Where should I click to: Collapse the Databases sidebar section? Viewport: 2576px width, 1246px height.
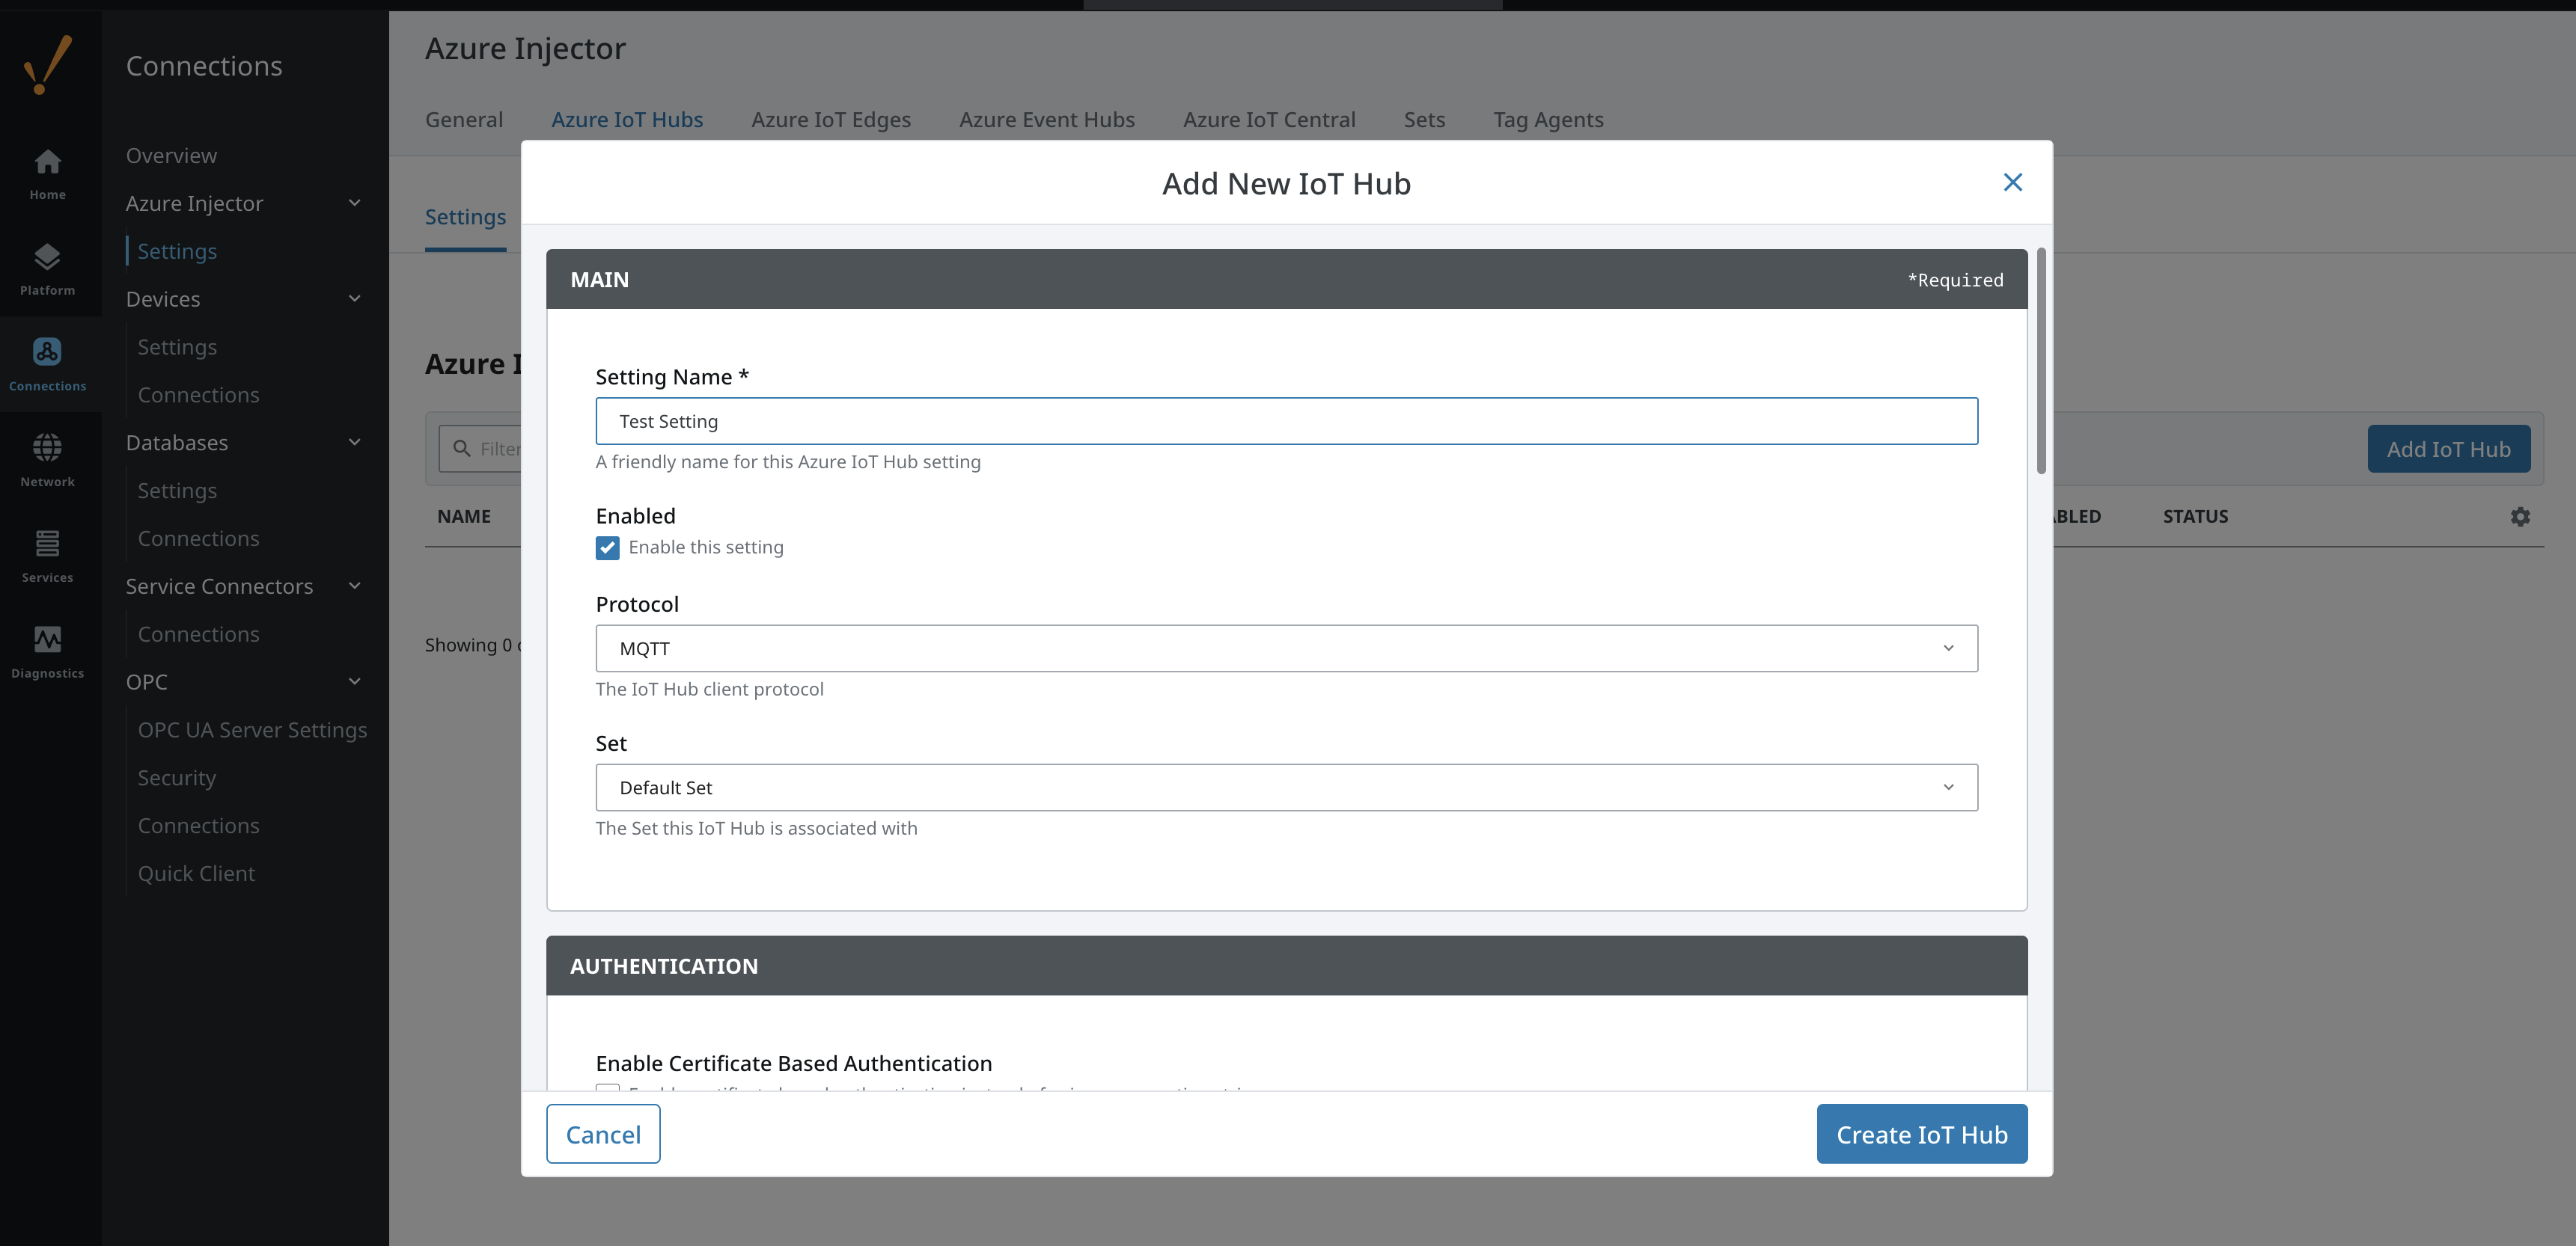pyautogui.click(x=354, y=443)
